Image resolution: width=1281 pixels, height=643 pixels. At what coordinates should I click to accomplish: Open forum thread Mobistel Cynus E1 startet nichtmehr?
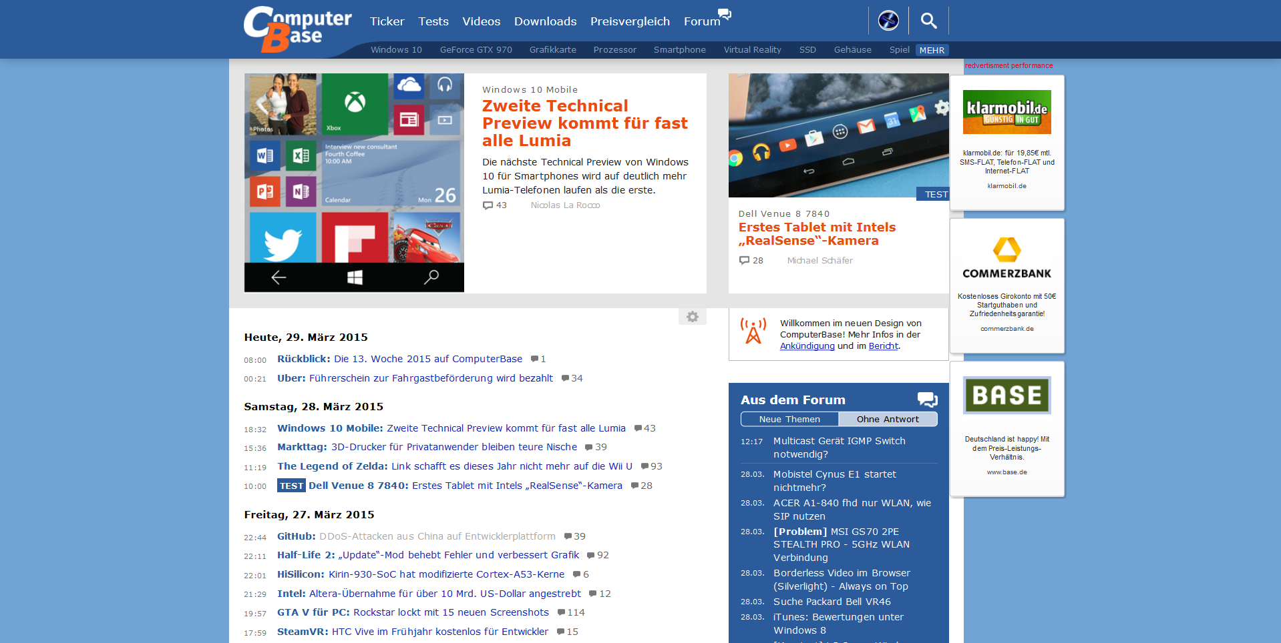(x=835, y=481)
